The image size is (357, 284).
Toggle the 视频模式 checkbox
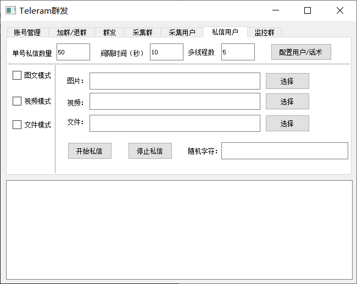pos(17,101)
